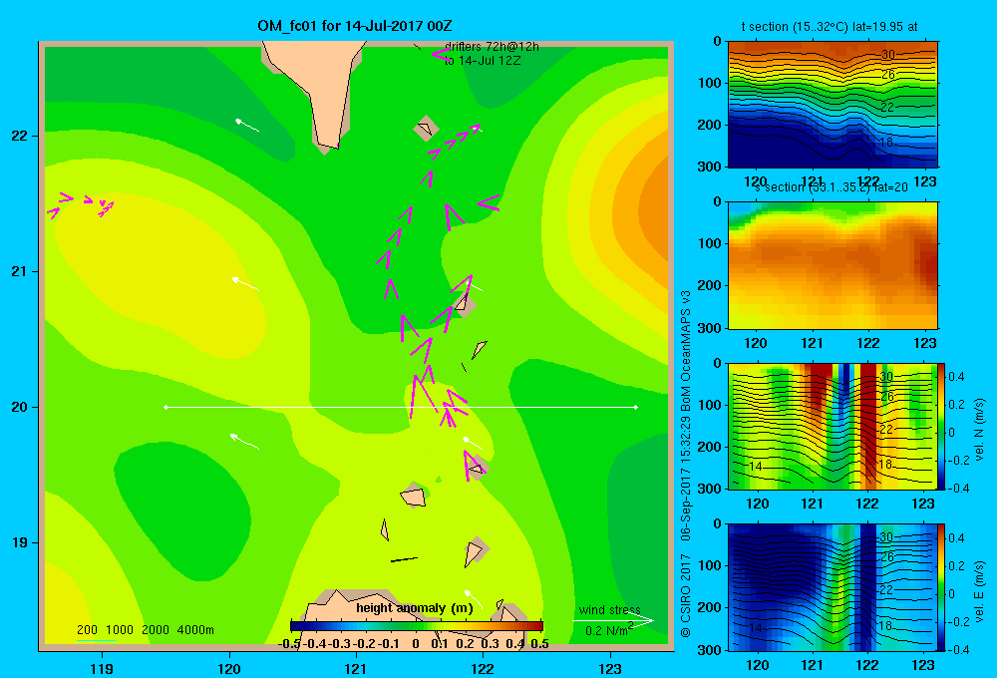Viewport: 997px width, 678px height.
Task: Click the 'to 14-Jul 12Z' label
Action: point(483,61)
